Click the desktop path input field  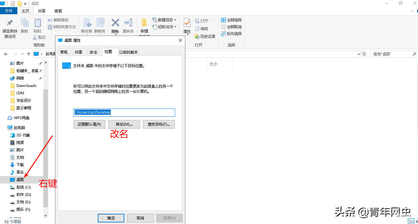pyautogui.click(x=124, y=112)
